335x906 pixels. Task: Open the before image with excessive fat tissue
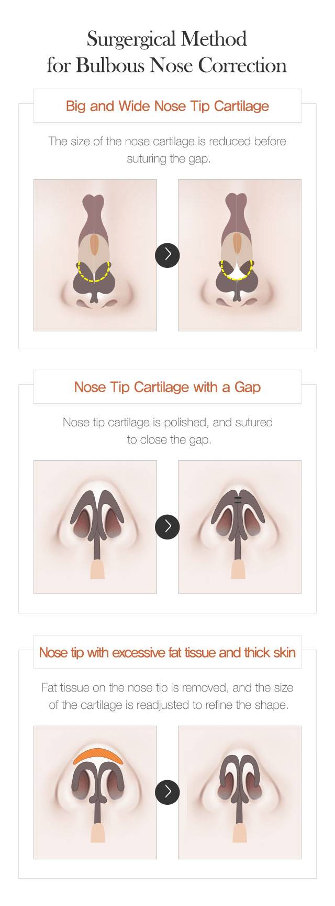tap(95, 792)
